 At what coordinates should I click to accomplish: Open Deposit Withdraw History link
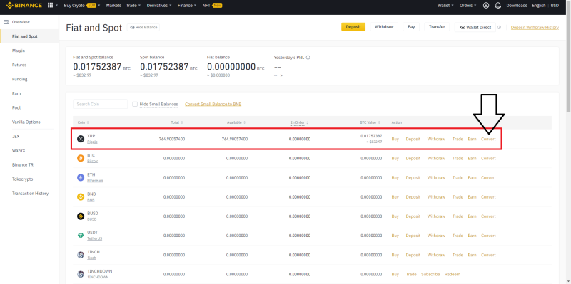(535, 27)
